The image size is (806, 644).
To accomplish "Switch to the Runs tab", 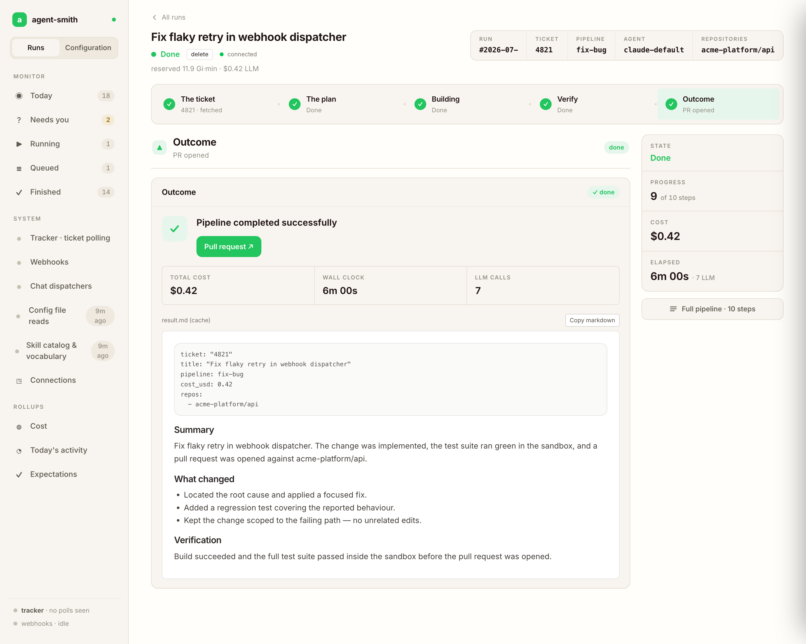I will 36,48.
